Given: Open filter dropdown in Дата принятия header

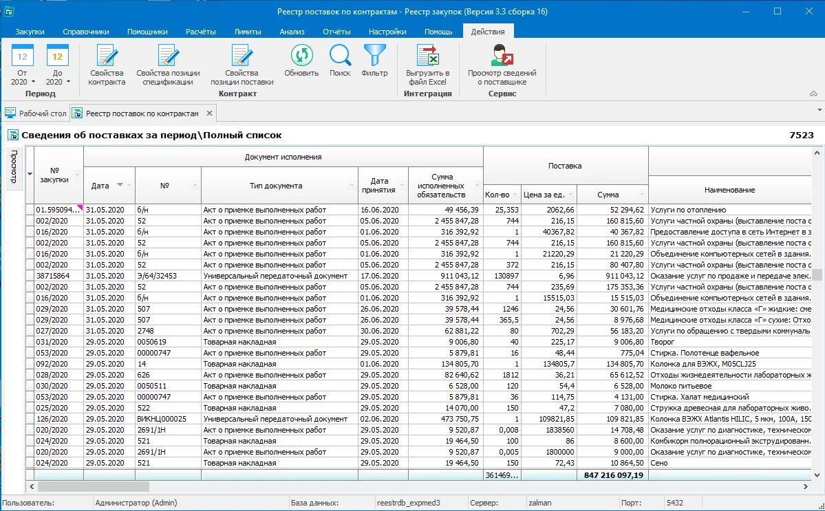Looking at the screenshot, I should (x=403, y=185).
